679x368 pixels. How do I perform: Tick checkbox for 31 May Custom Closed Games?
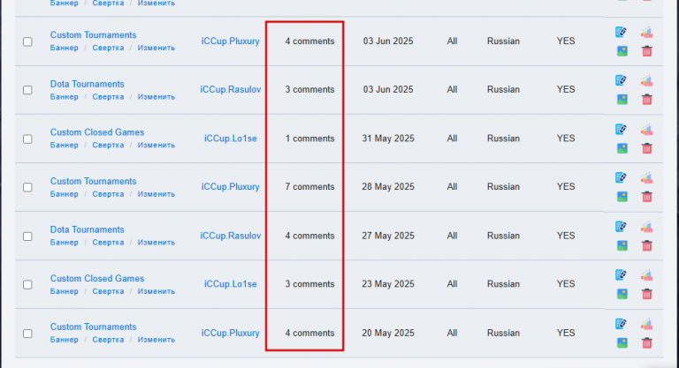pos(27,139)
